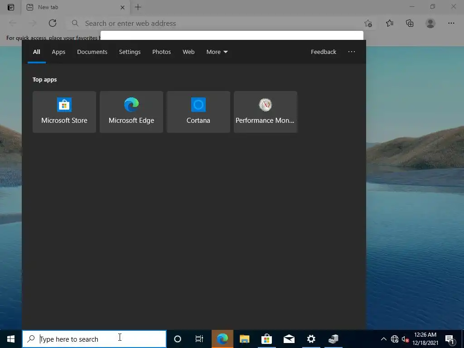Image resolution: width=464 pixels, height=348 pixels.
Task: Close the New tab in Edge
Action: click(x=122, y=7)
